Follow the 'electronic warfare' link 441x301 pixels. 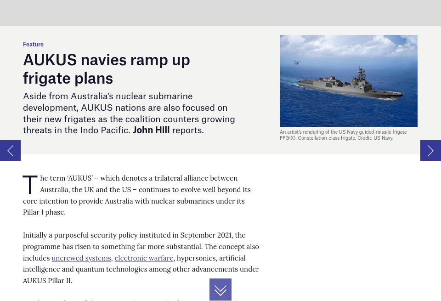coord(143,258)
